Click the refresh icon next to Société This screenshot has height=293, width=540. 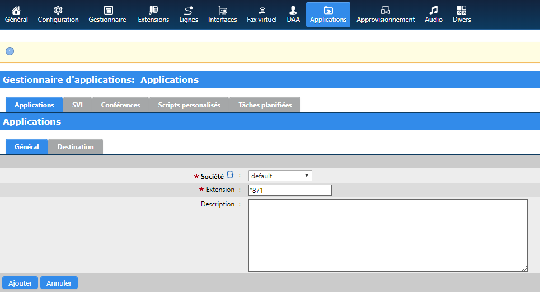(230, 174)
